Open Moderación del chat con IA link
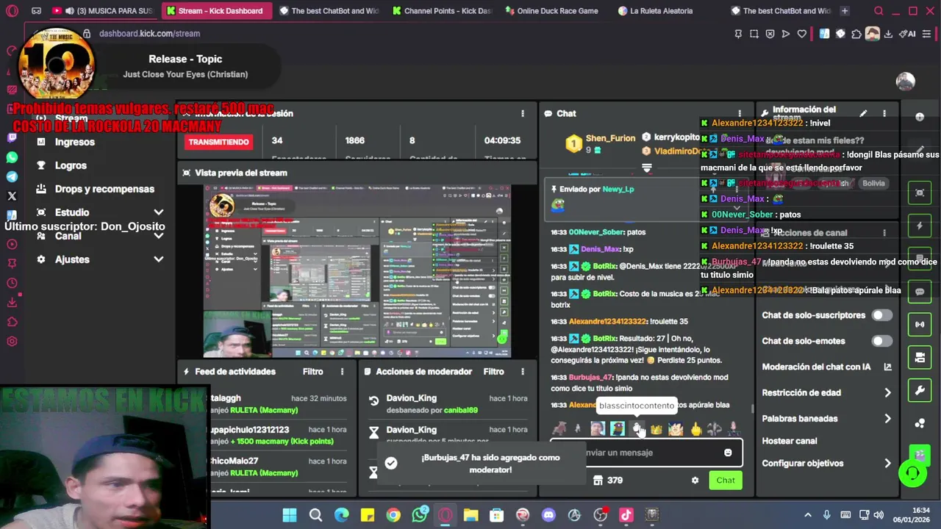The width and height of the screenshot is (941, 529). tap(826, 367)
